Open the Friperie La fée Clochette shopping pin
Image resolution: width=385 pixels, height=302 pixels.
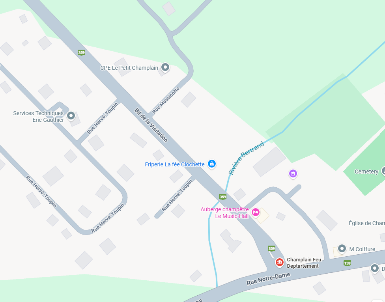[x=212, y=164]
